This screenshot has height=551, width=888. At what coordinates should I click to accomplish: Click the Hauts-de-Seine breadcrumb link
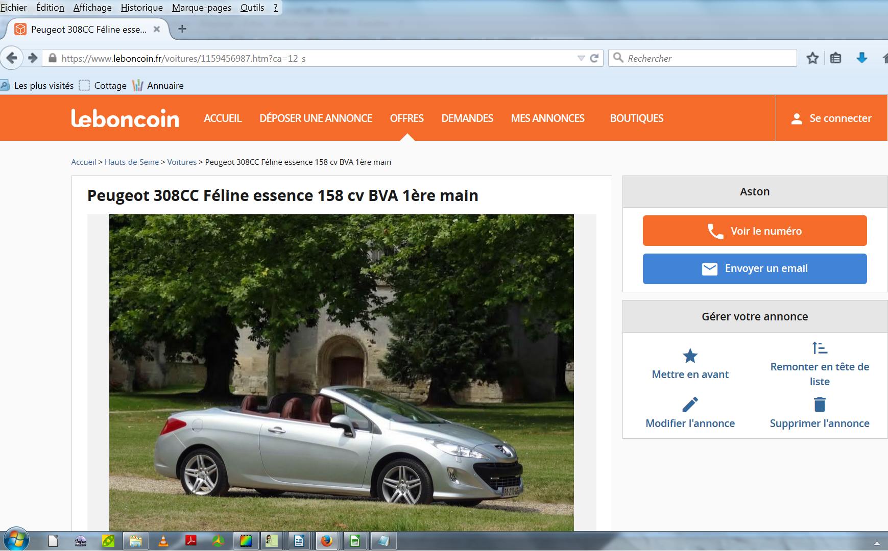(x=132, y=162)
